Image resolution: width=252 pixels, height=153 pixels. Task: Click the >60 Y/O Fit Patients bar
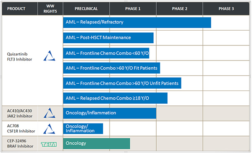(112, 68)
